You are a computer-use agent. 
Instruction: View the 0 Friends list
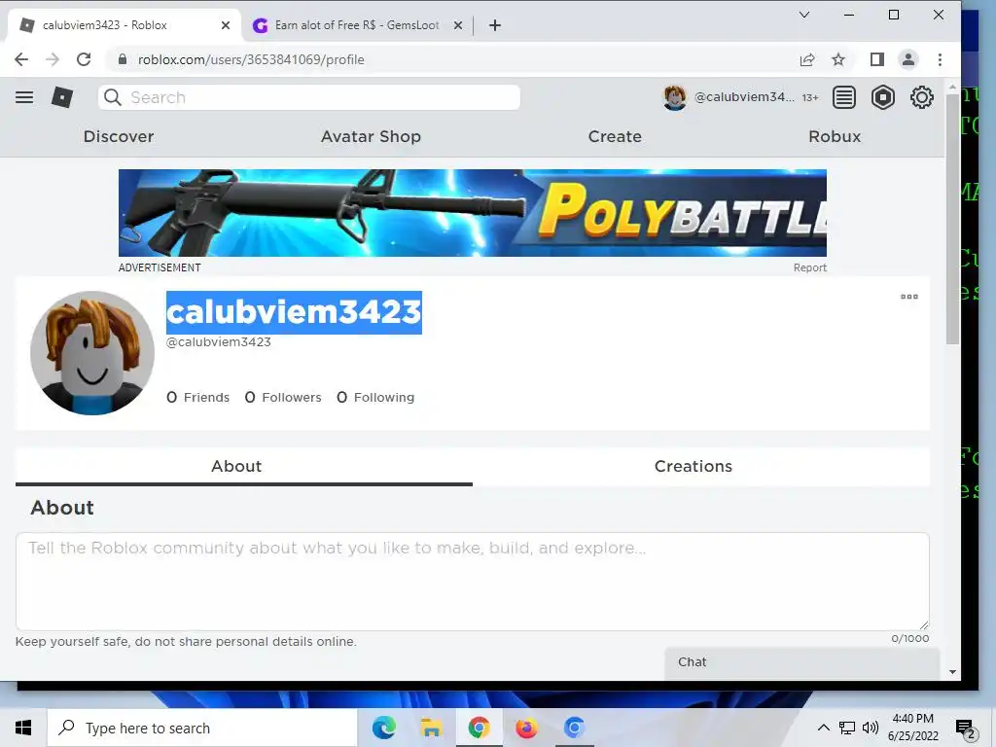[197, 397]
